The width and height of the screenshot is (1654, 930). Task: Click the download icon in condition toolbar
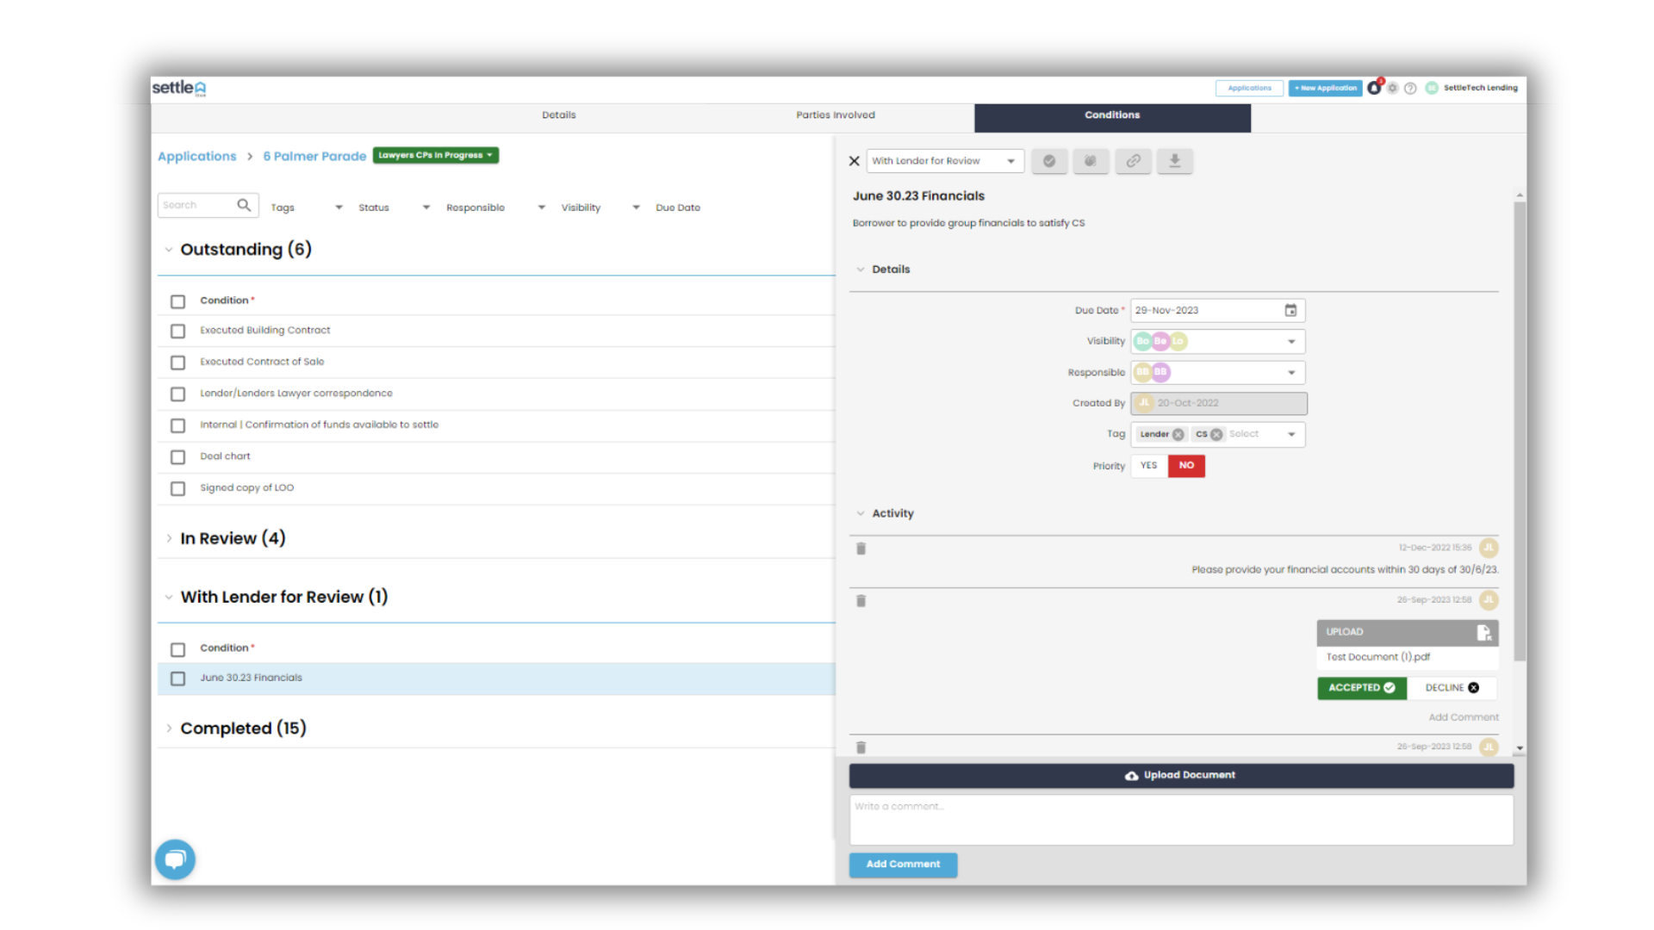click(1175, 160)
